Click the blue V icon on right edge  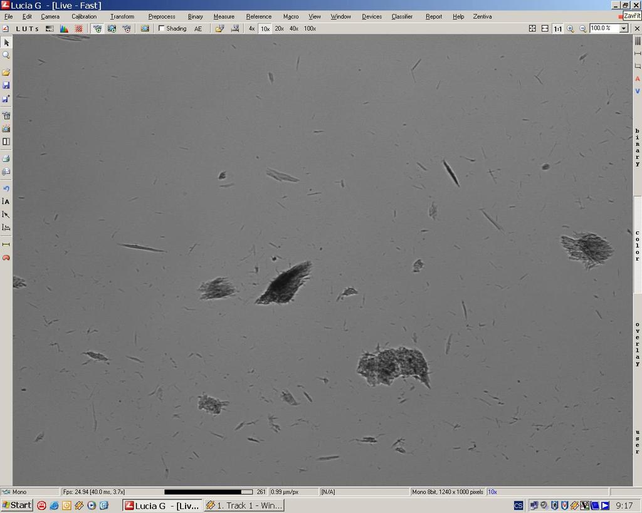638,91
